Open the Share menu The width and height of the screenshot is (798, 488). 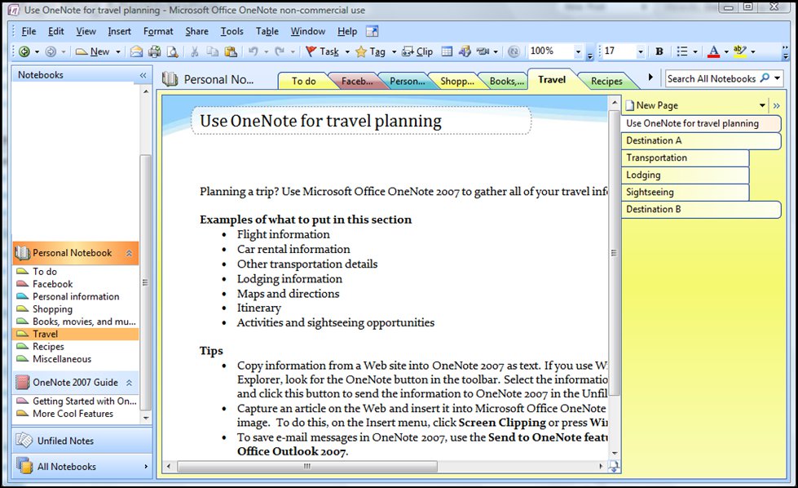pyautogui.click(x=196, y=32)
